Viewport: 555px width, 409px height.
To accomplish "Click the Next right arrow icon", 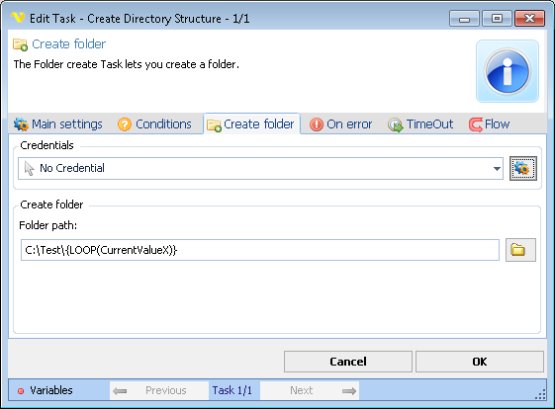I will [349, 390].
